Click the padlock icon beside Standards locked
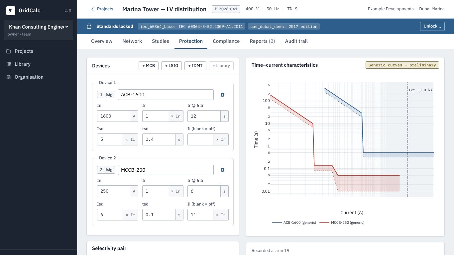This screenshot has height=255, width=454. pos(89,26)
